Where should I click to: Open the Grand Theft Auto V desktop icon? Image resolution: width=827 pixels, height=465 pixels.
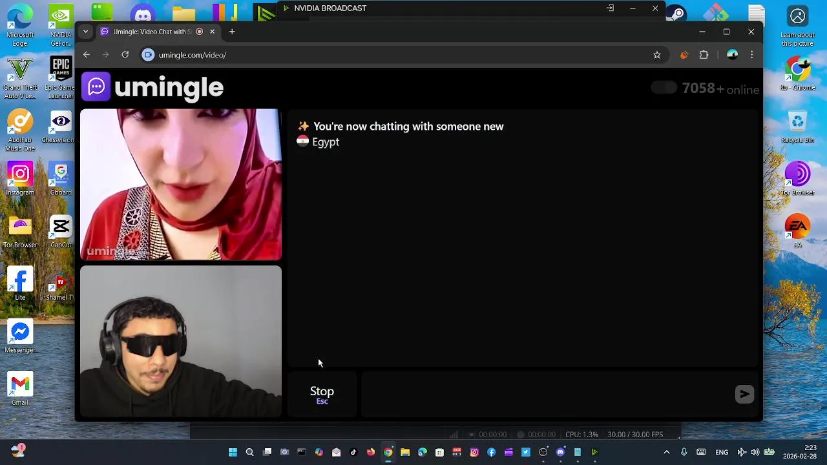coord(20,78)
